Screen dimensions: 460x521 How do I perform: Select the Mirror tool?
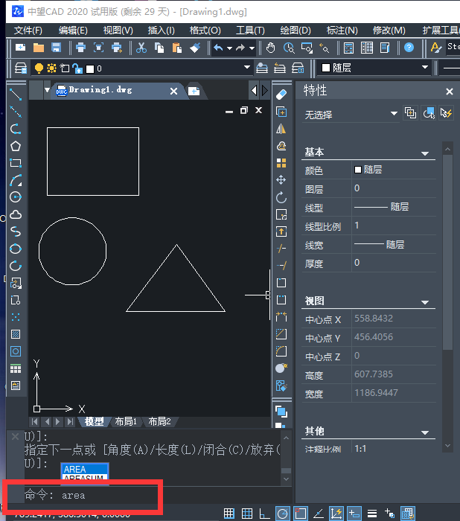281,129
